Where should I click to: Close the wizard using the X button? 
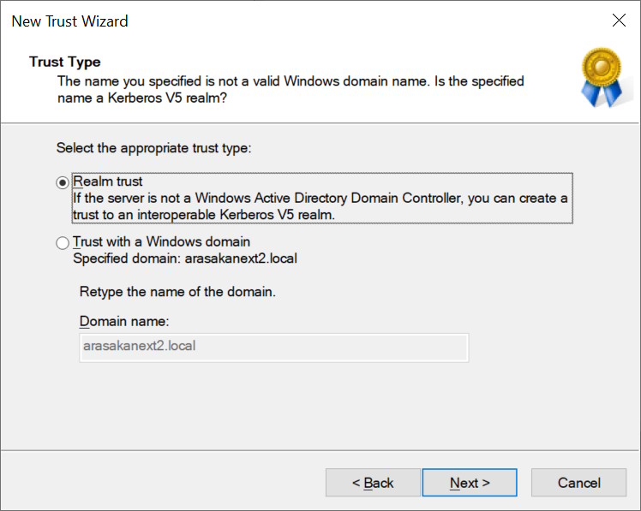click(x=619, y=21)
